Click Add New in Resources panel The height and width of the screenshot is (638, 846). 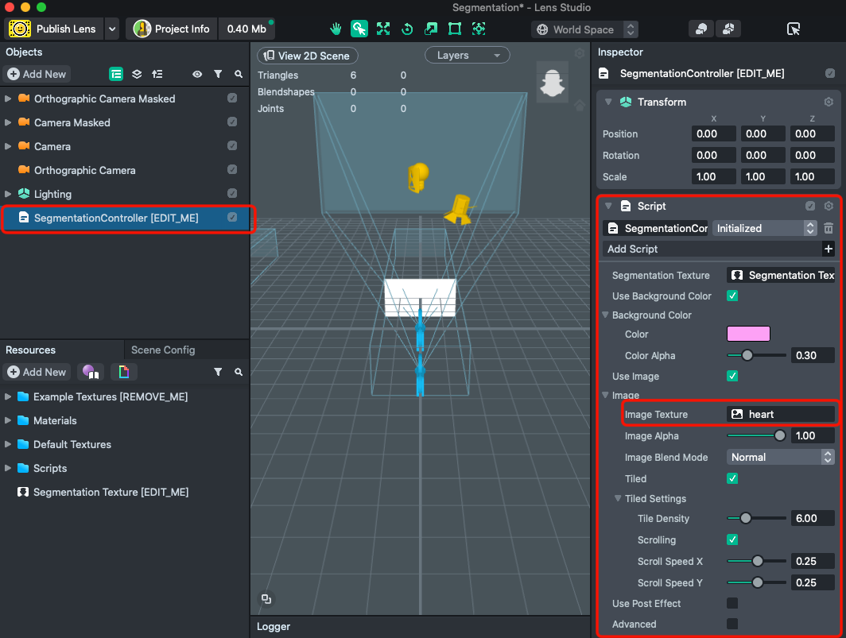(x=37, y=372)
